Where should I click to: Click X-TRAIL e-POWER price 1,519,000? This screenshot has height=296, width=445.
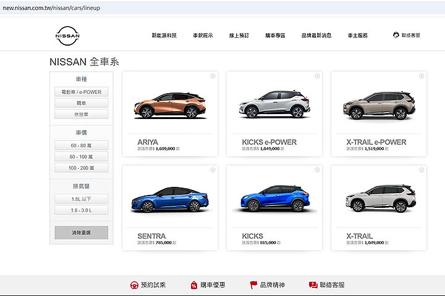coord(374,149)
